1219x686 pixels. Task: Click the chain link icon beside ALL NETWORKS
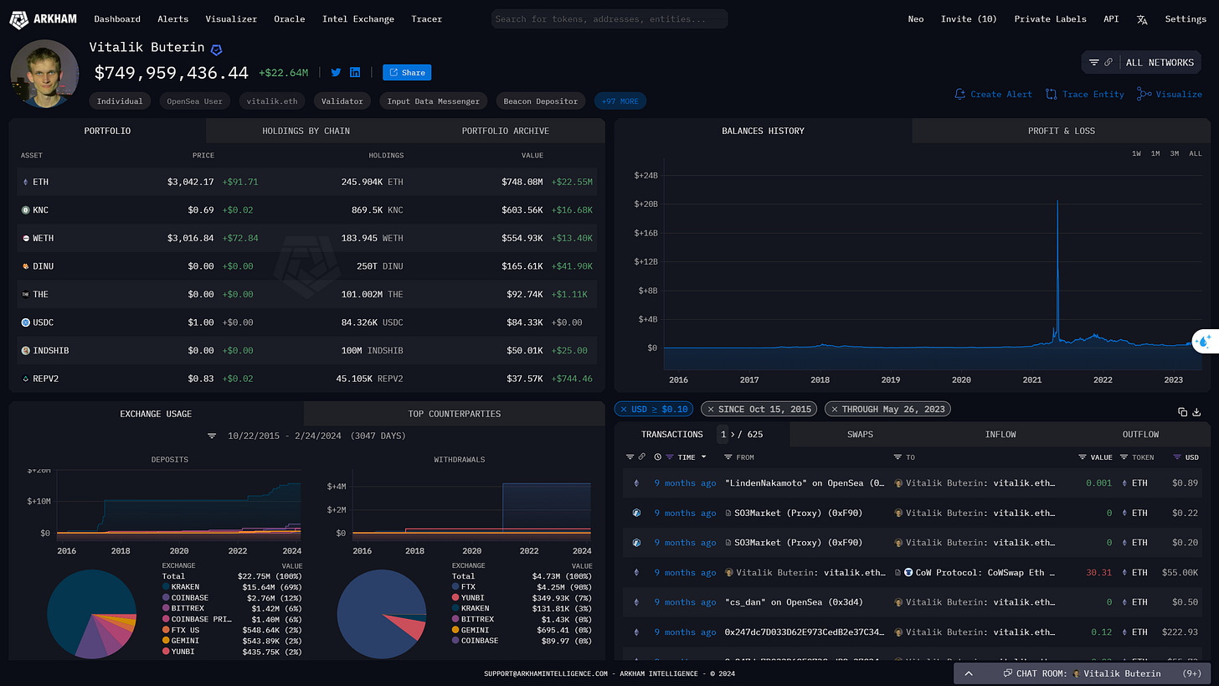(1108, 63)
